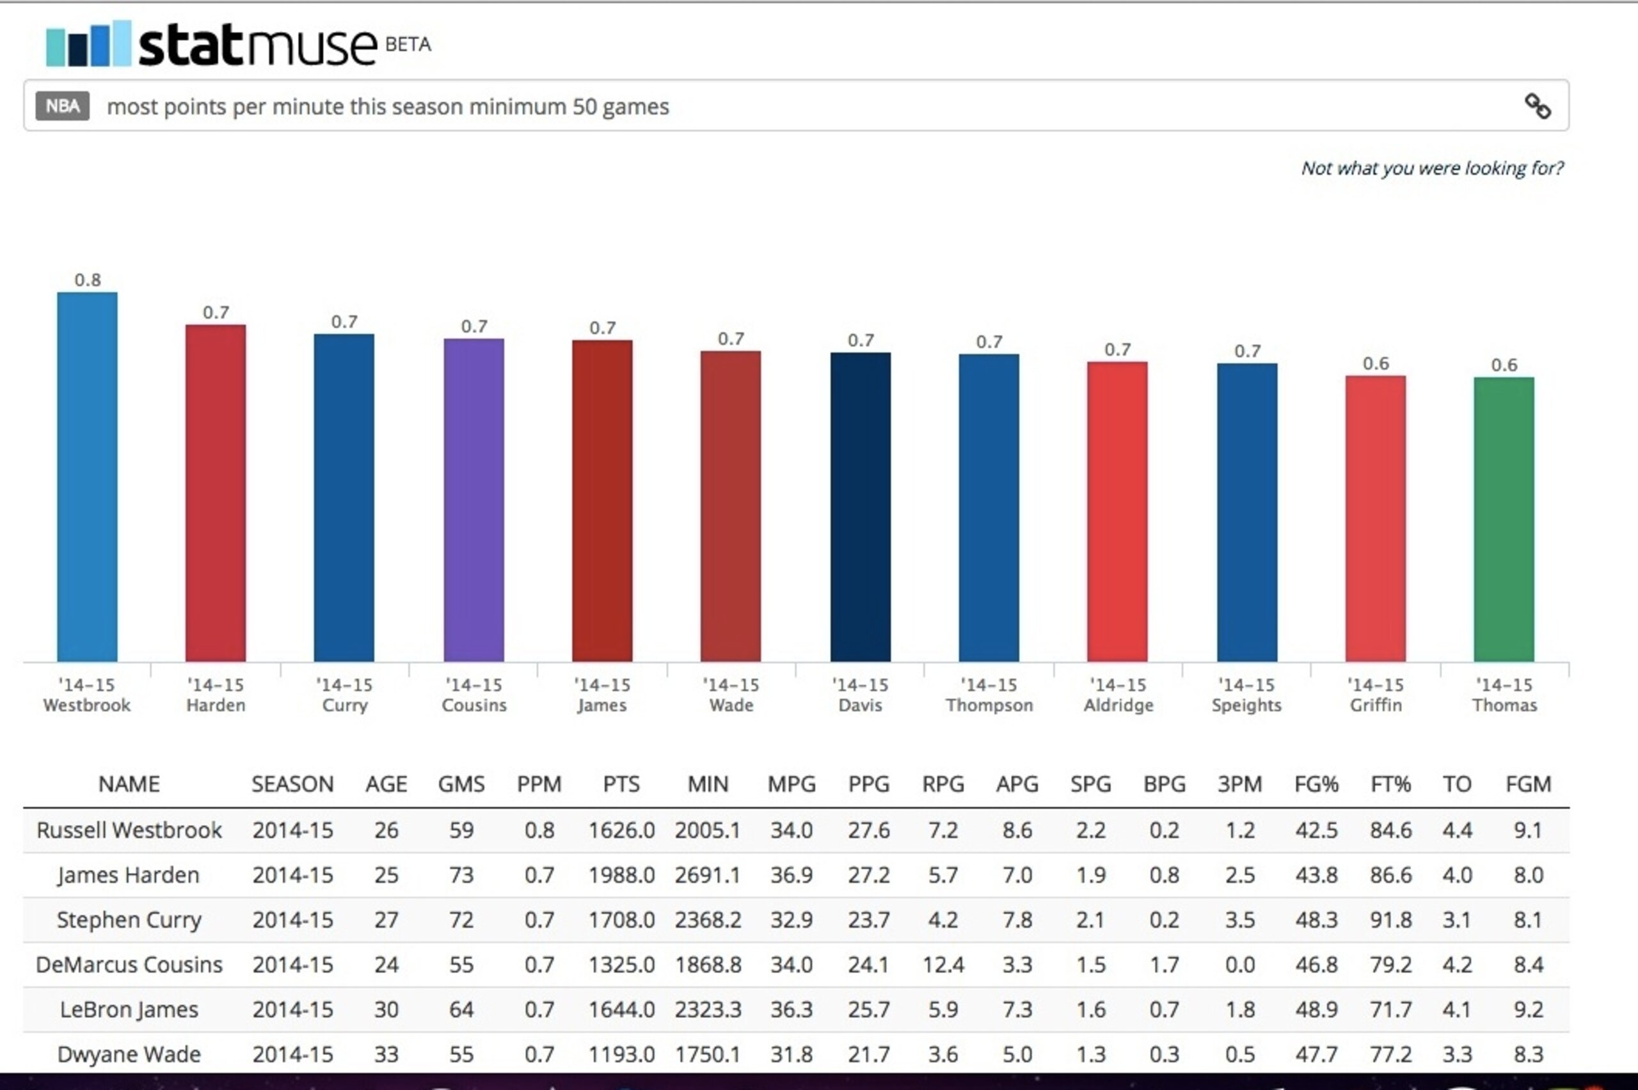Select the red Aldridge bar
This screenshot has height=1090, width=1638.
1117,512
